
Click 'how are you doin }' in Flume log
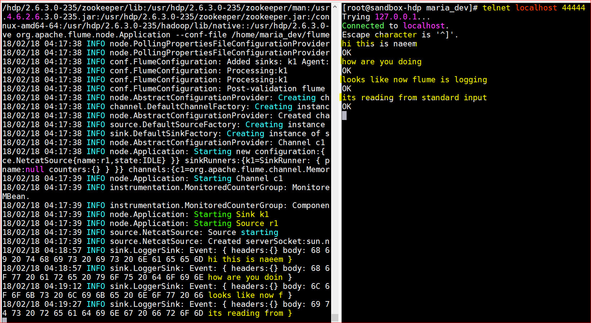coord(250,277)
